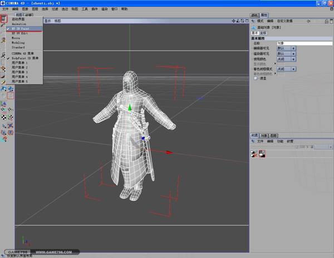The height and width of the screenshot is (258, 334).
Task: Switch to the 坐标 tab
Action: coord(263,33)
